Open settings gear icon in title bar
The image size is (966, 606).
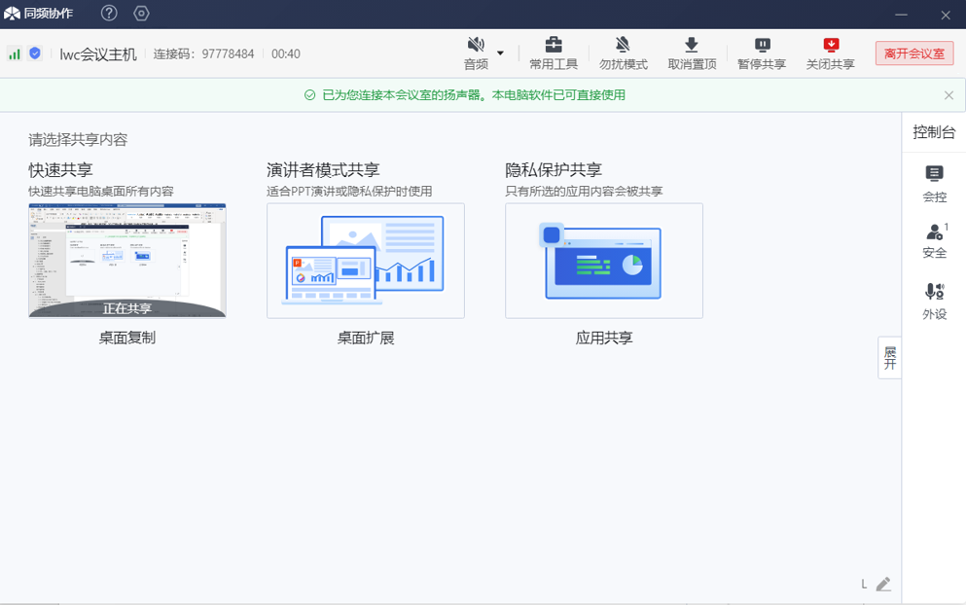141,14
